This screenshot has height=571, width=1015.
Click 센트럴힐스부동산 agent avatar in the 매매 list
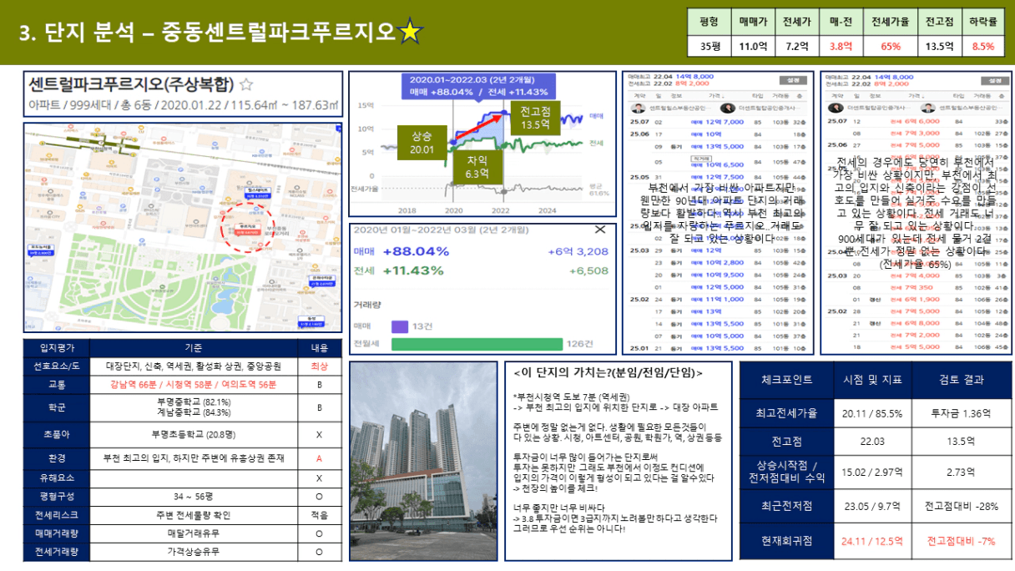coord(639,108)
